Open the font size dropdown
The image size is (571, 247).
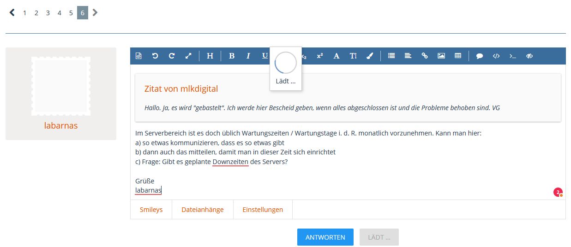pos(353,56)
